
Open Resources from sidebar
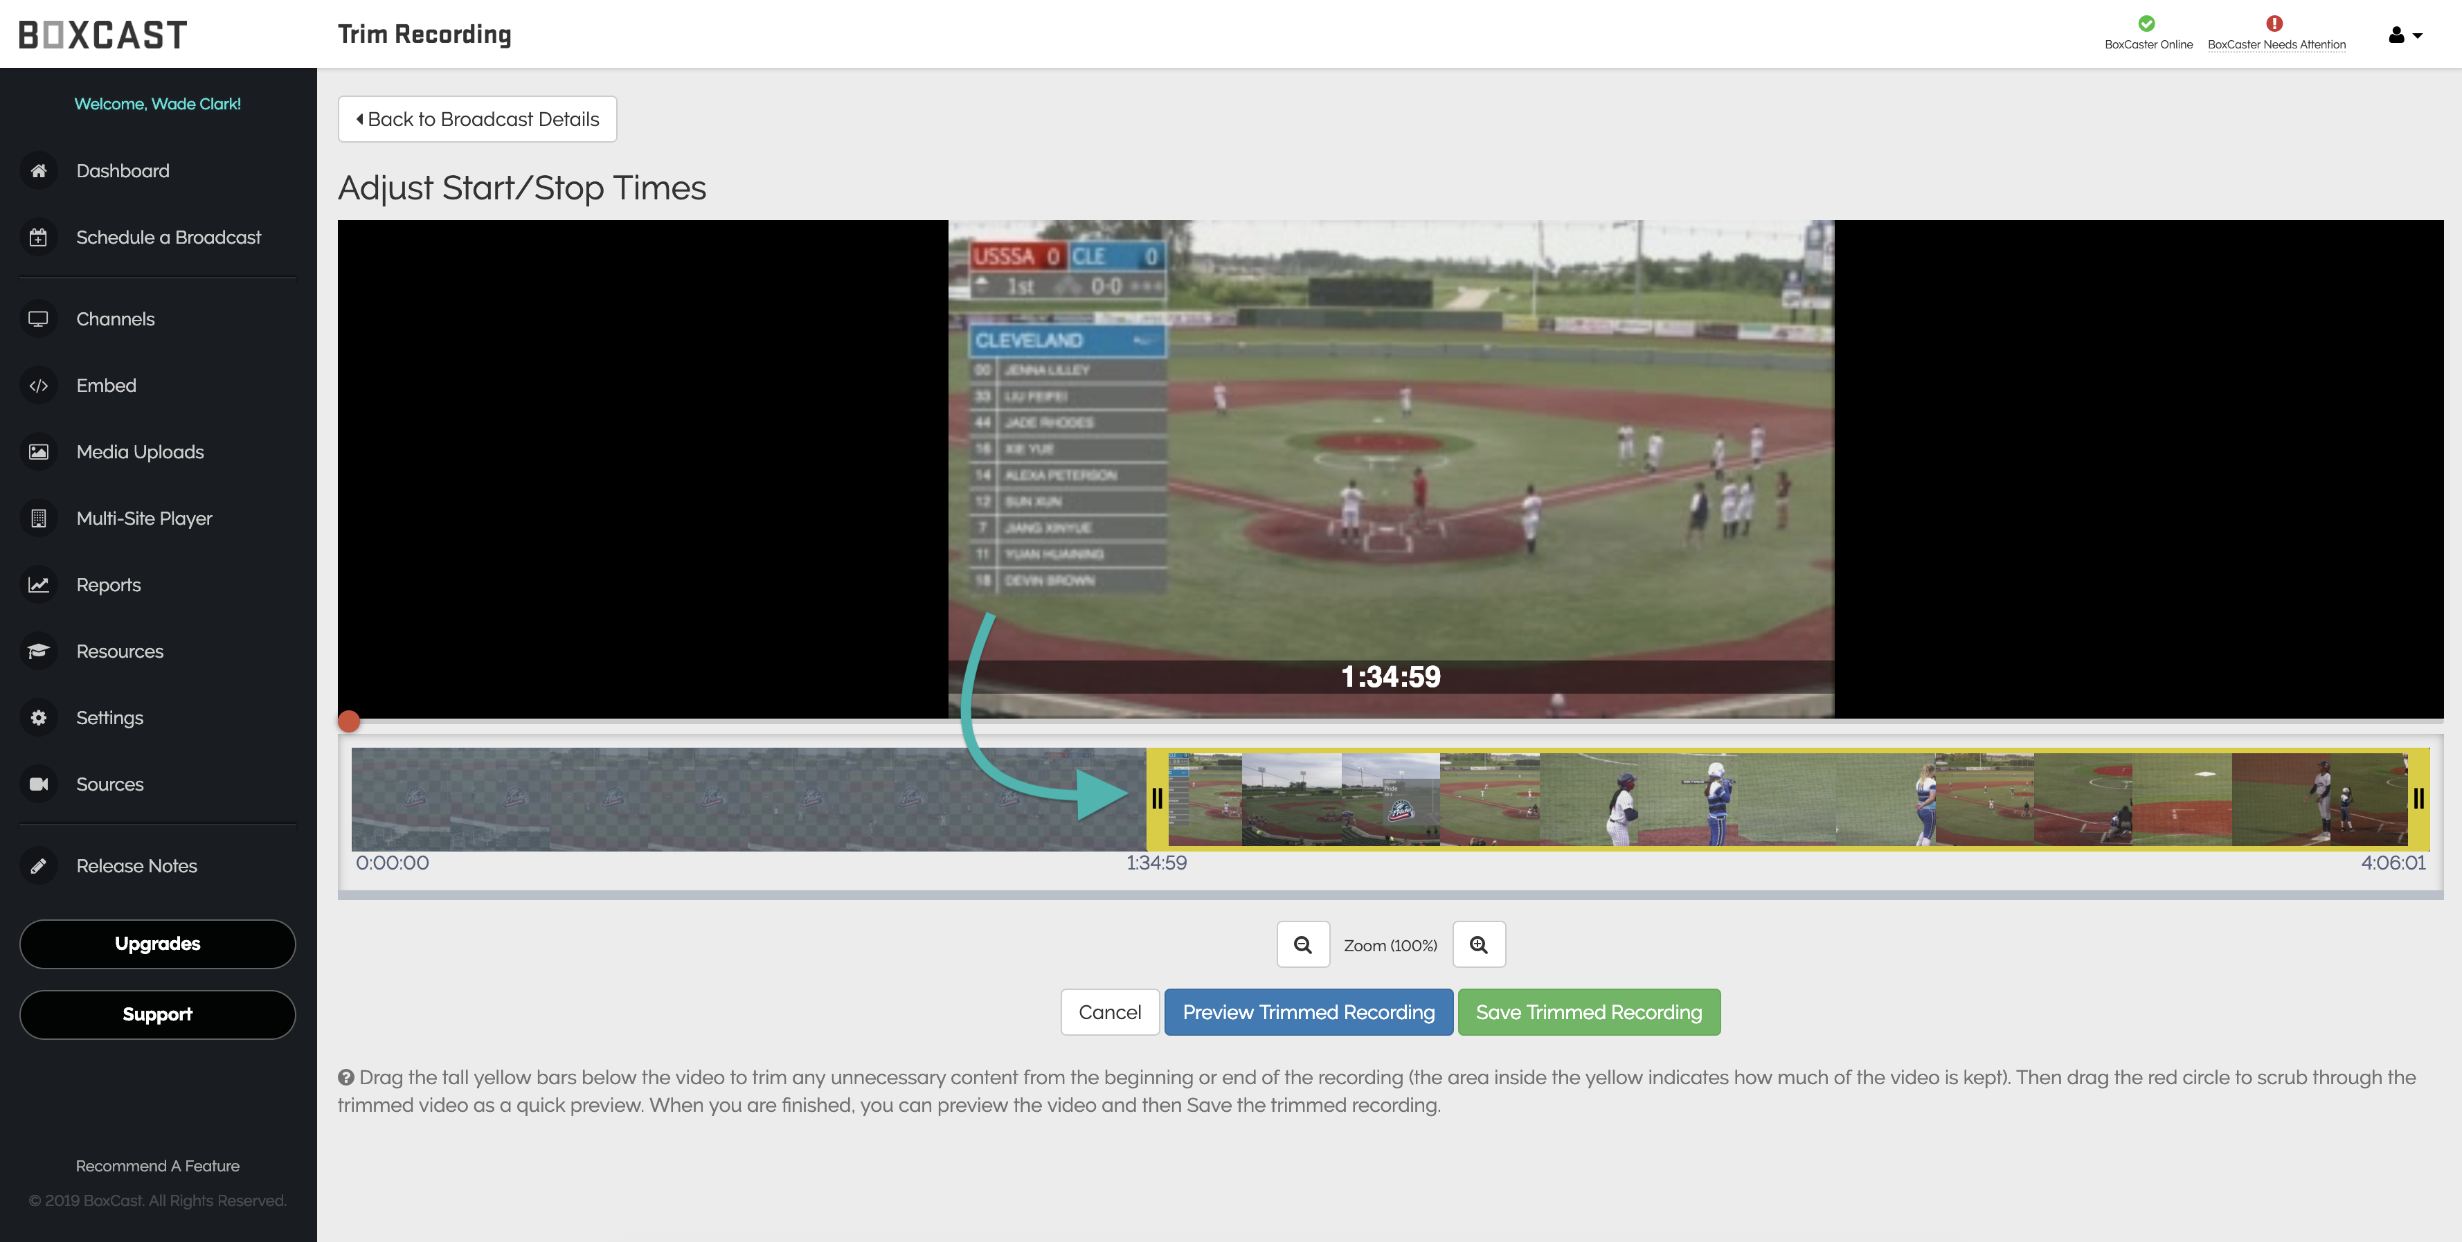[x=120, y=651]
